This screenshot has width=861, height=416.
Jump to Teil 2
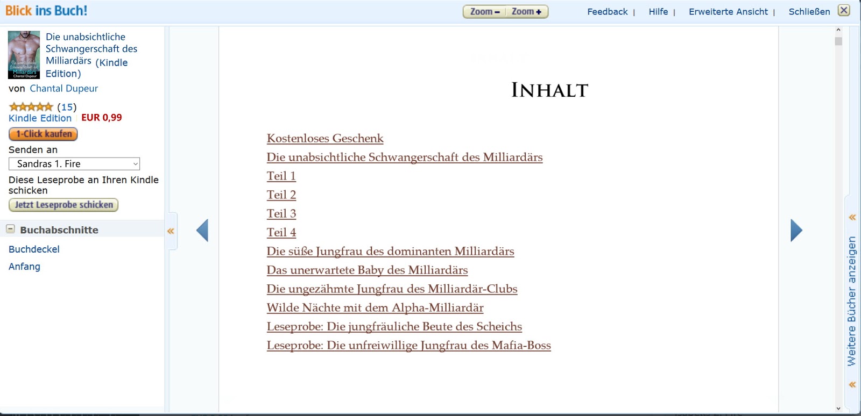[x=281, y=195]
